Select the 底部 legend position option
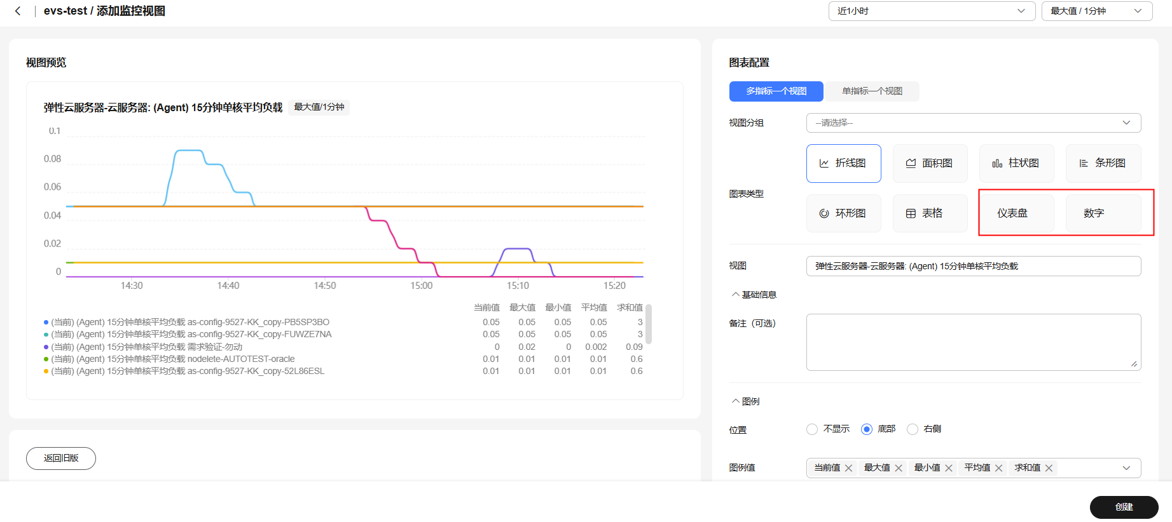The height and width of the screenshot is (522, 1172). coord(867,429)
